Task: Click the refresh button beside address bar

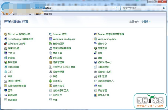Action: coord(117,8)
